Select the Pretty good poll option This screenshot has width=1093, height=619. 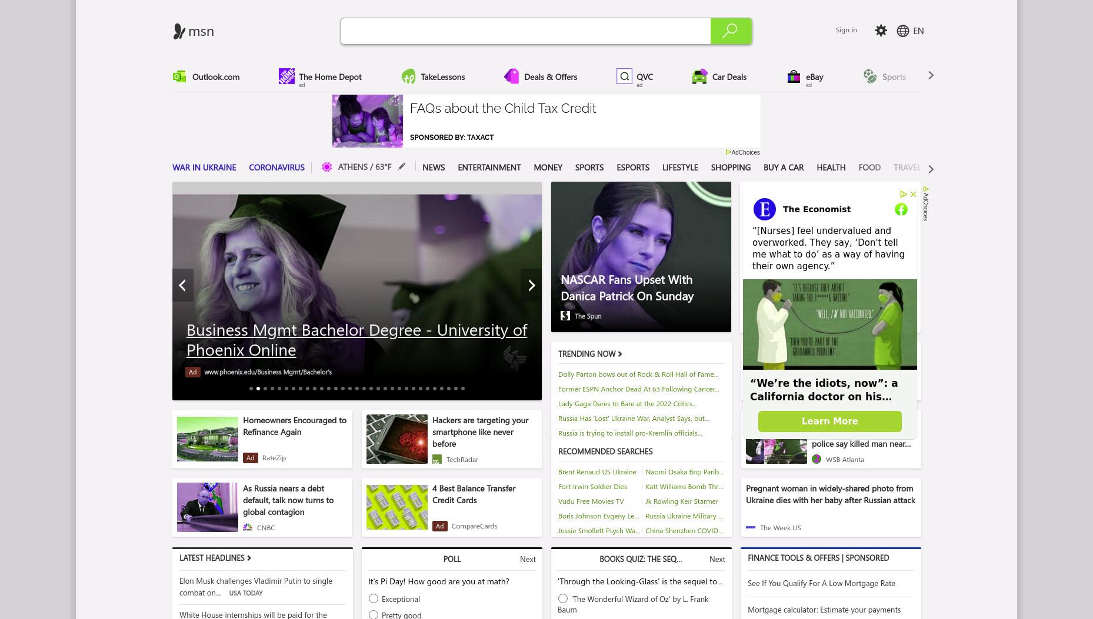click(374, 614)
